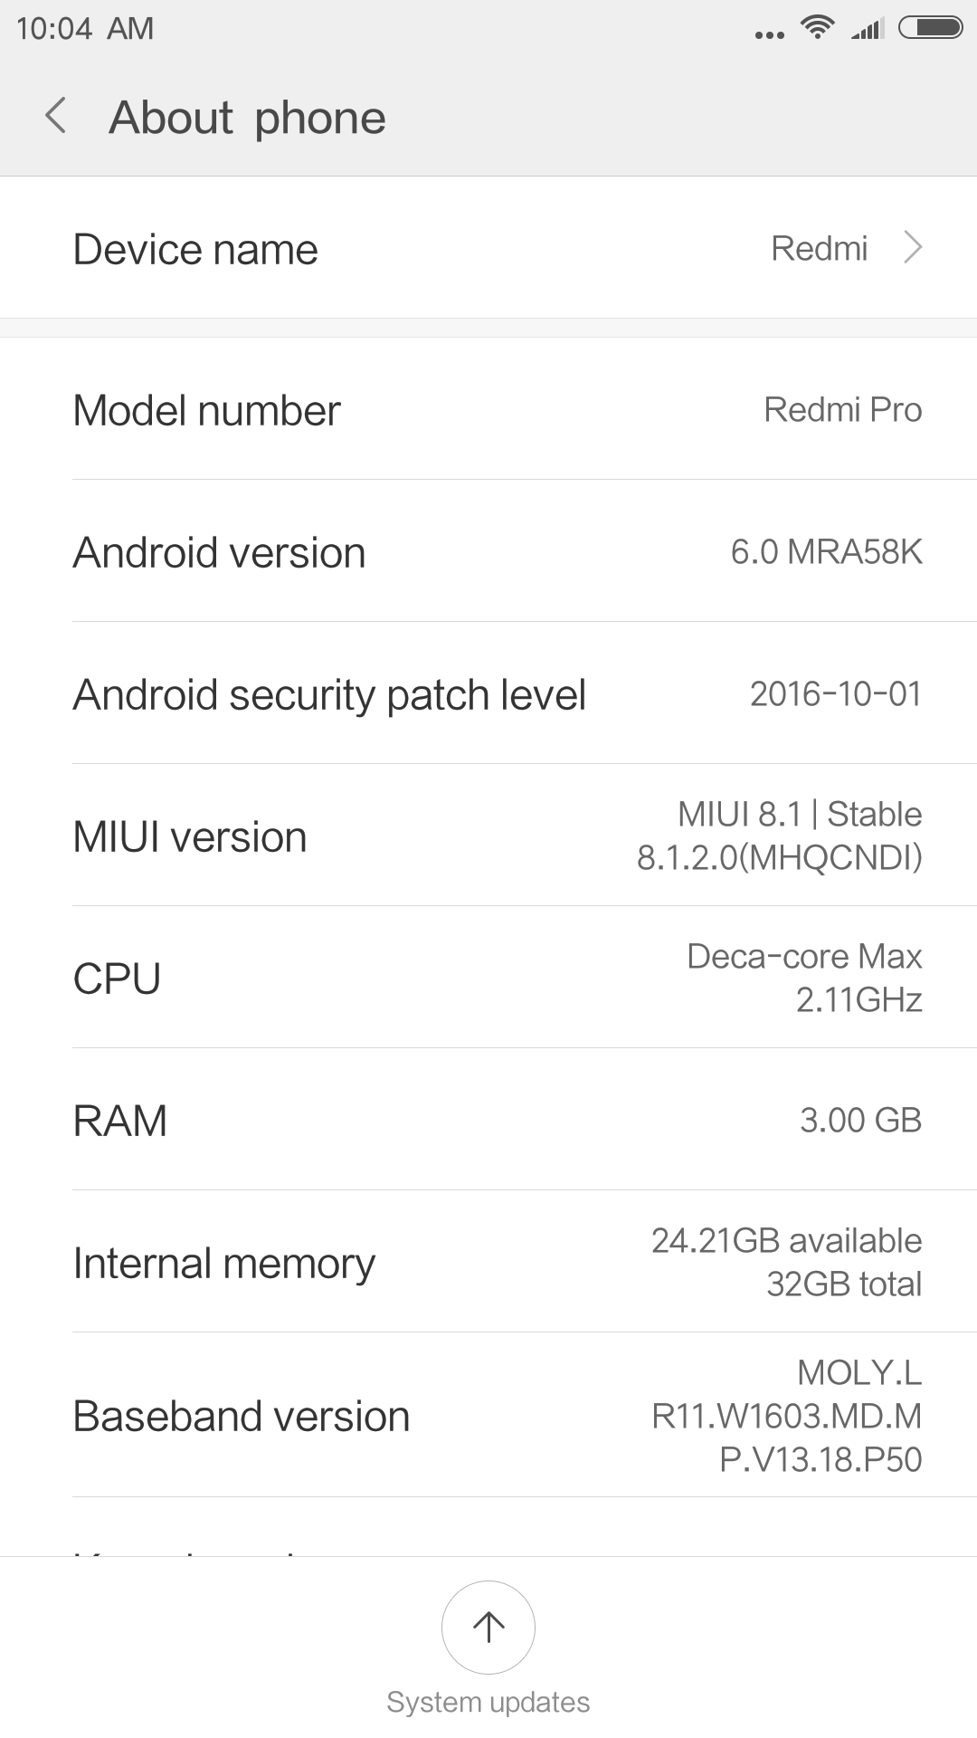Image resolution: width=977 pixels, height=1738 pixels.
Task: Tap the System updates arrow icon
Action: coord(488,1627)
